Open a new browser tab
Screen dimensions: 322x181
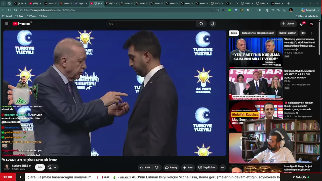(x=289, y=4)
